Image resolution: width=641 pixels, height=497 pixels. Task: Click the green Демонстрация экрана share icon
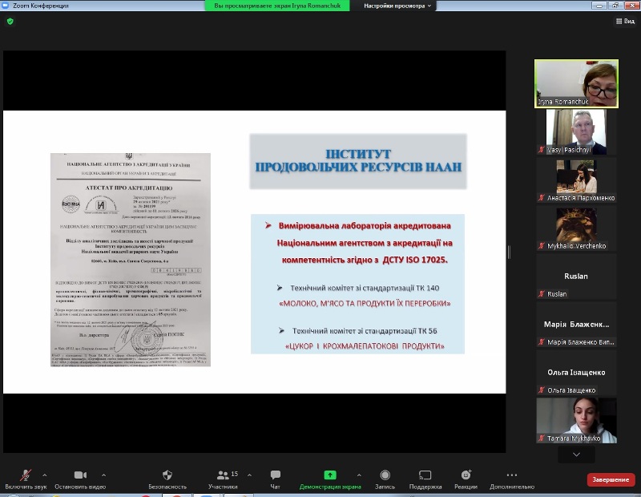coord(330,475)
